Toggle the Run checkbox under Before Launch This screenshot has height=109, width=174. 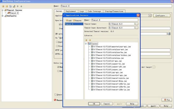click(x=58, y=71)
